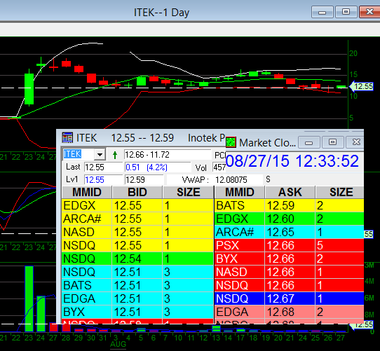Select the ARCA# bid row at 12.55
Image resolution: width=380 pixels, height=351 pixels.
point(137,219)
